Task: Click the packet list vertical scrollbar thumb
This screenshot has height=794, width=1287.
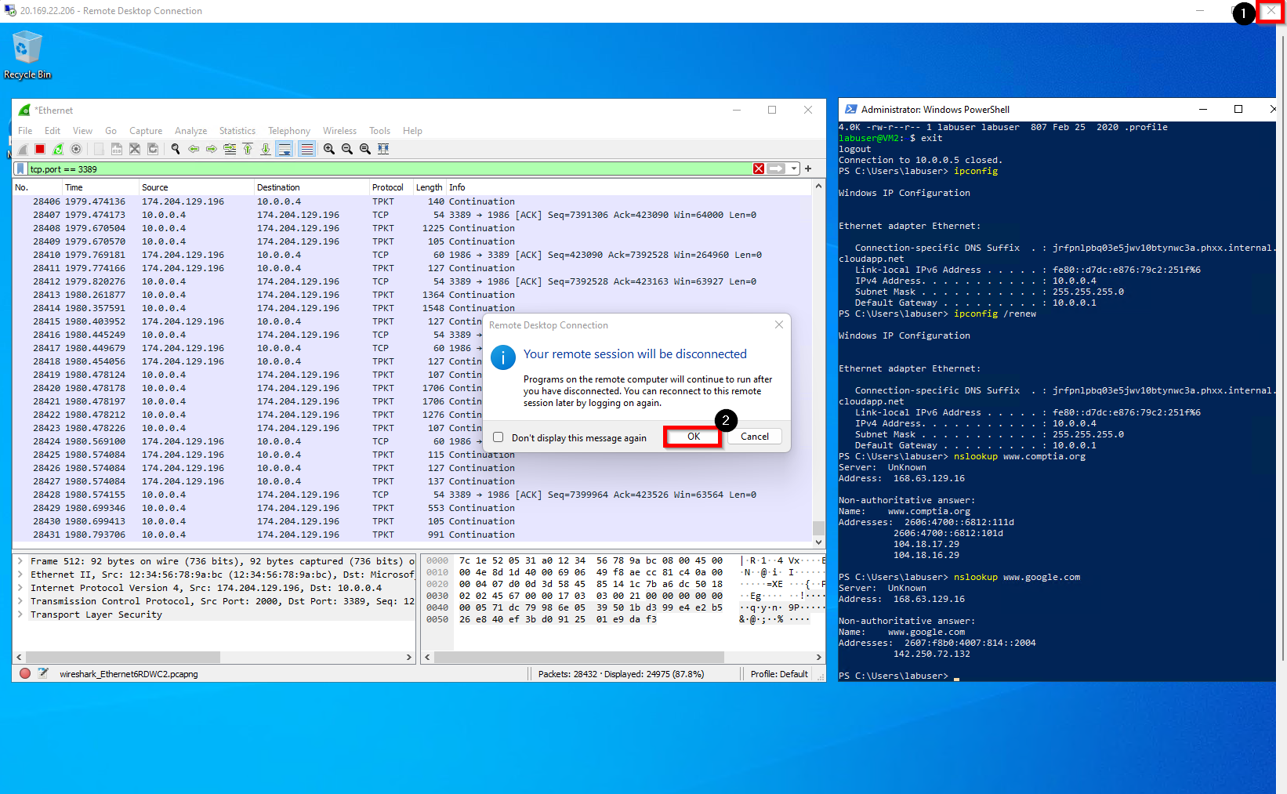Action: click(x=818, y=528)
